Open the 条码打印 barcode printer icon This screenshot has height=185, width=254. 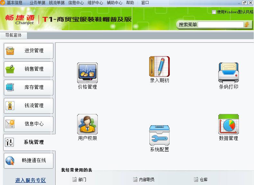(x=229, y=73)
